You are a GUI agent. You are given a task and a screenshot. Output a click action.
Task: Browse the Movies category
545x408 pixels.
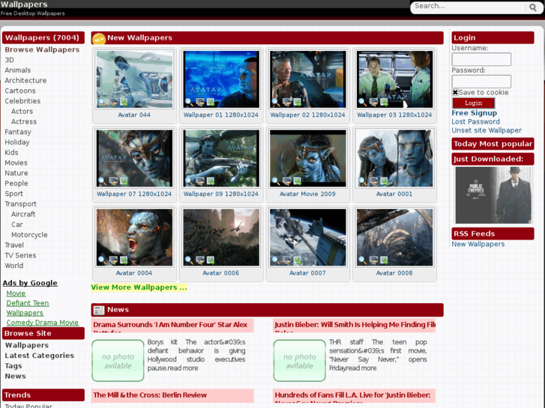click(16, 162)
